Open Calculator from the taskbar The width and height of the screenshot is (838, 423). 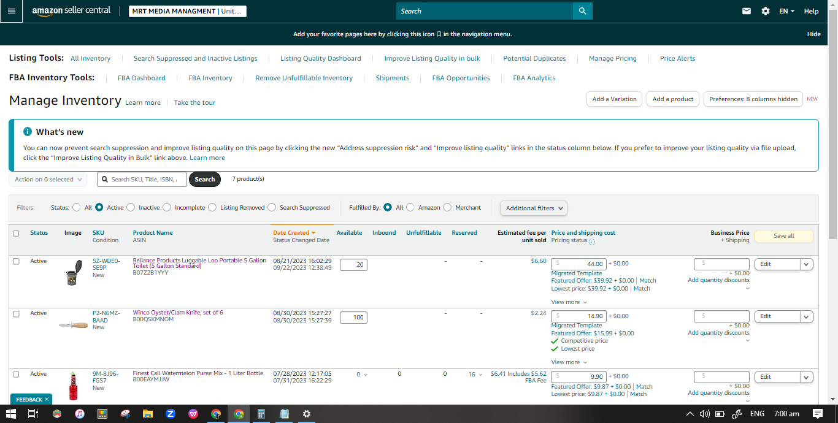point(261,414)
